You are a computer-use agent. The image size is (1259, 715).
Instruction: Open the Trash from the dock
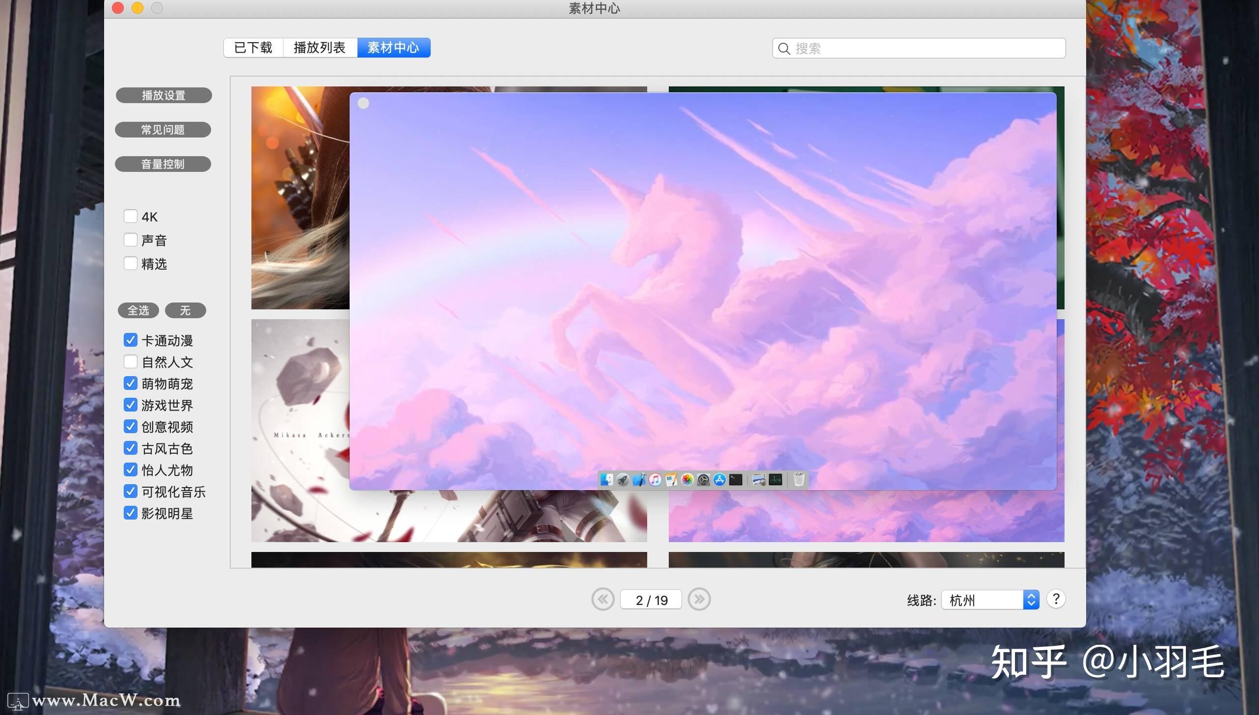(798, 480)
